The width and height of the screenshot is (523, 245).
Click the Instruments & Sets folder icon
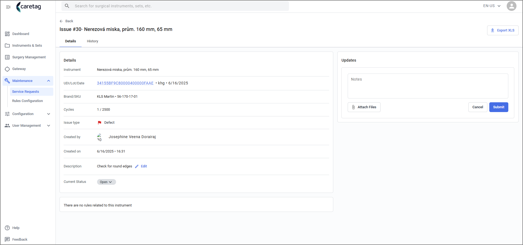[x=7, y=46]
